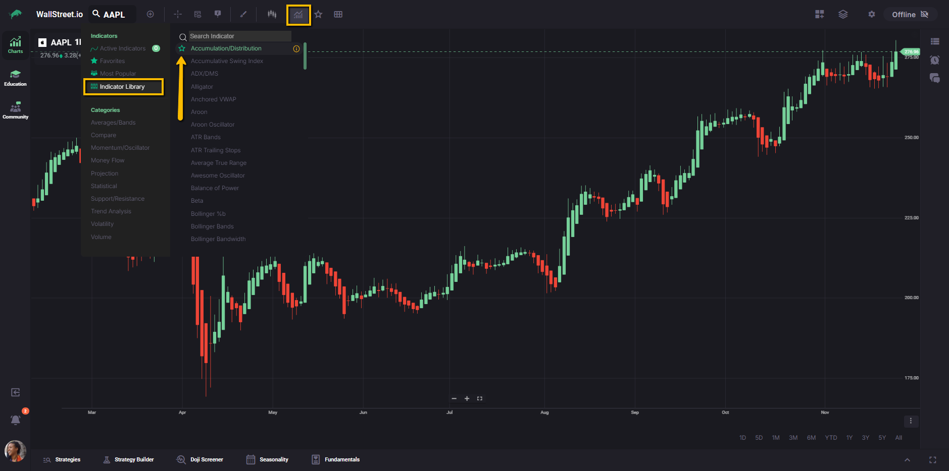Switch to the Doji Screener tab
949x471 pixels.
[200, 459]
